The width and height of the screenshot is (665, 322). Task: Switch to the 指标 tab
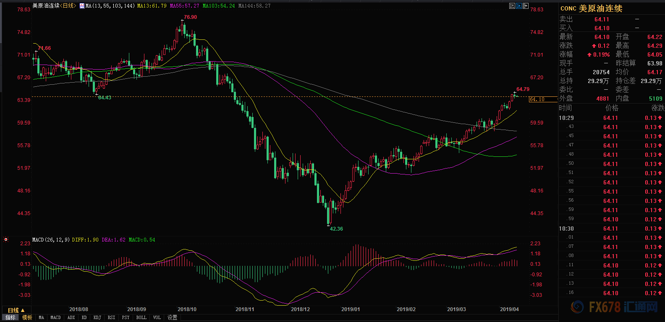[10, 317]
